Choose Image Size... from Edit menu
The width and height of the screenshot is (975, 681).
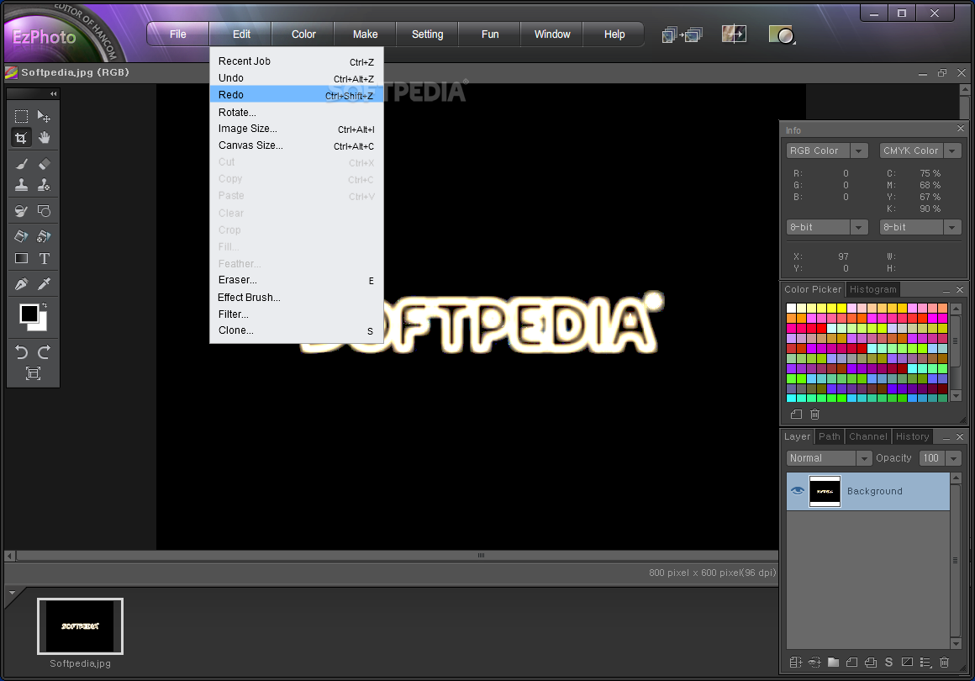297,129
